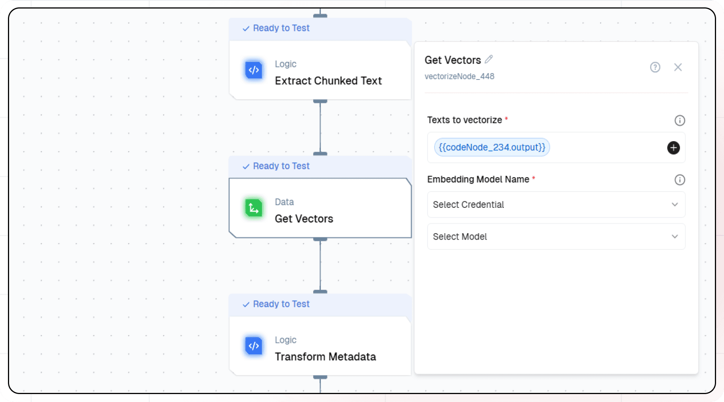Click Ready to Test above Extract Chunked Text

pyautogui.click(x=281, y=28)
